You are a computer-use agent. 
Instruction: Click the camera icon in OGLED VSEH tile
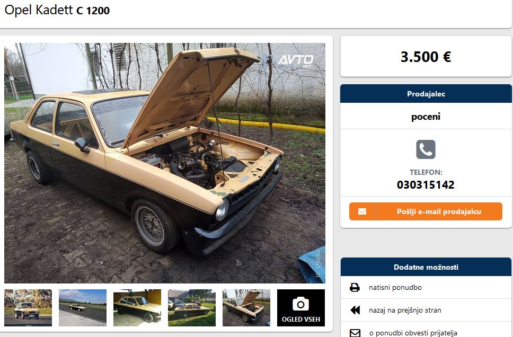pos(300,304)
